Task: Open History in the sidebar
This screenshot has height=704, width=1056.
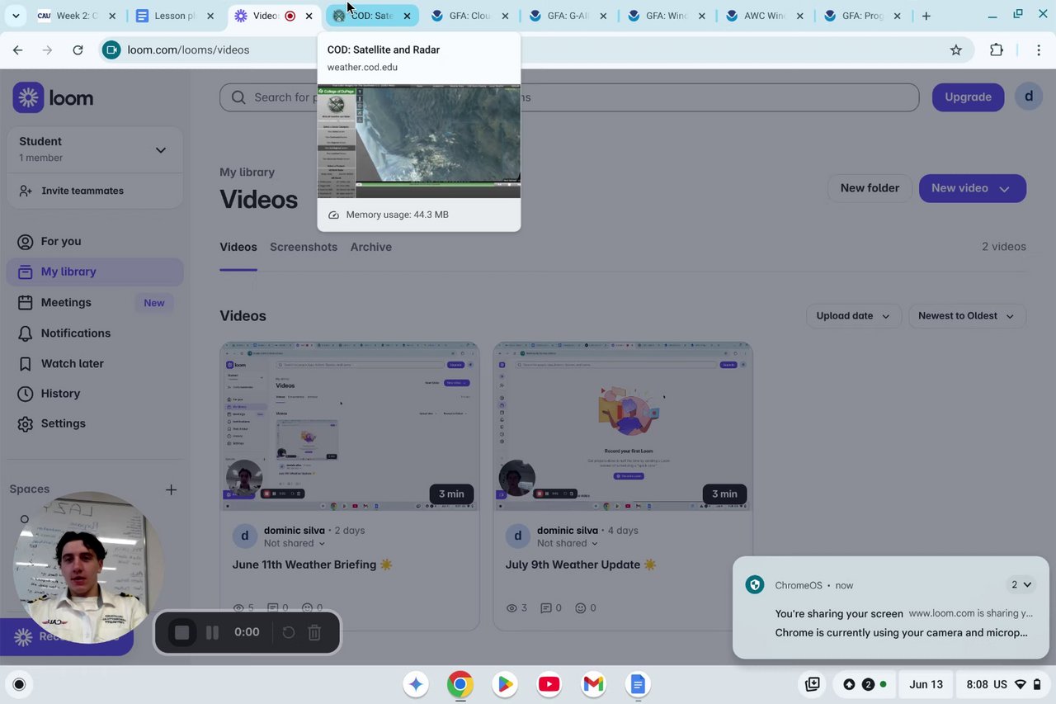Action: pyautogui.click(x=95, y=394)
